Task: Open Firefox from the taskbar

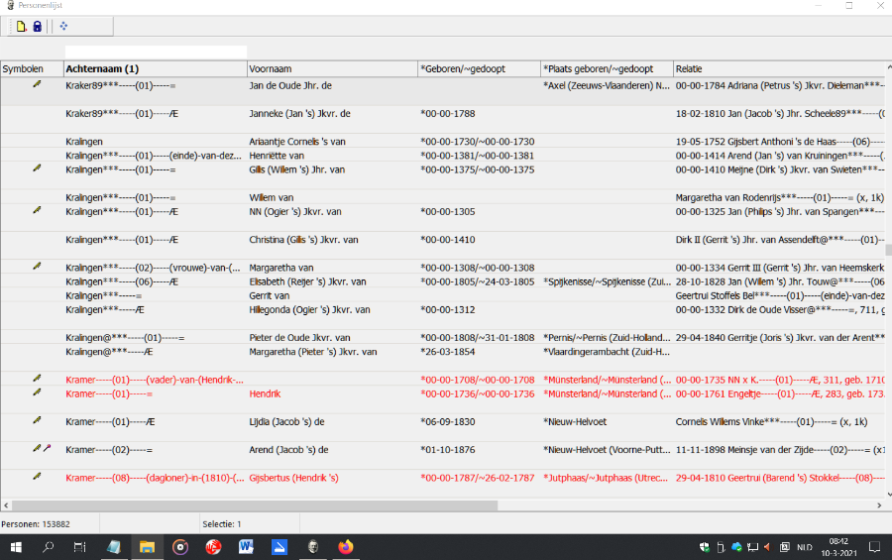Action: click(345, 546)
